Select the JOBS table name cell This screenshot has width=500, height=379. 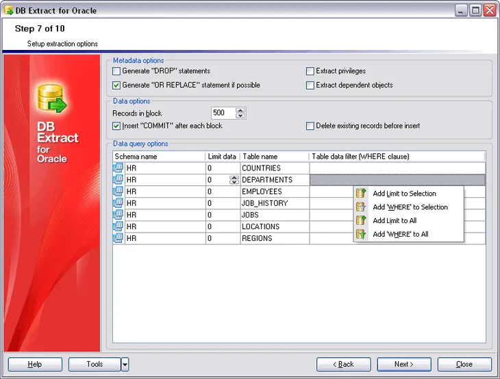pyautogui.click(x=275, y=215)
